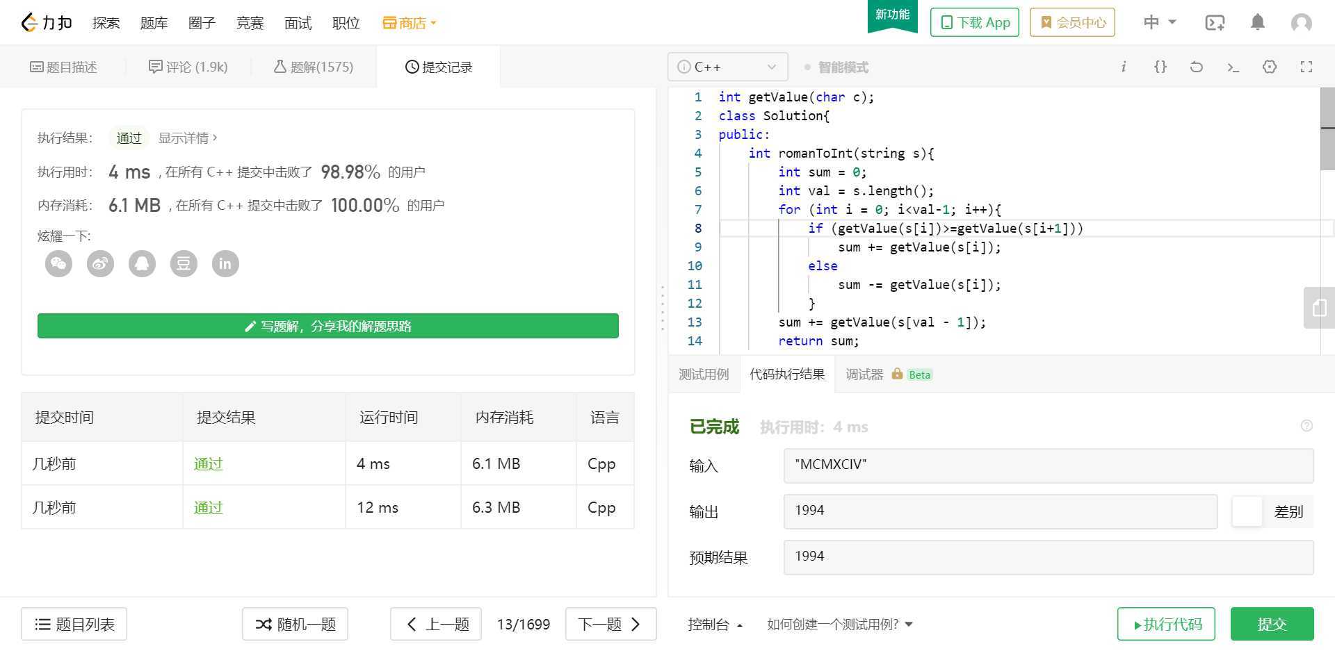The width and height of the screenshot is (1335, 651).
Task: Switch to 评论 (1.9k) tab
Action: [x=188, y=67]
